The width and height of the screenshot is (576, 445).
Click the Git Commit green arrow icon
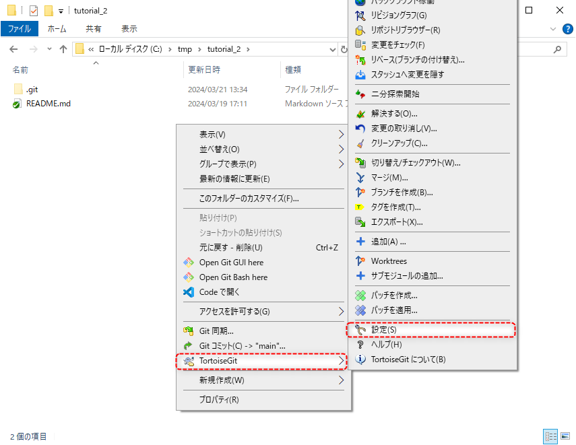[x=189, y=345]
